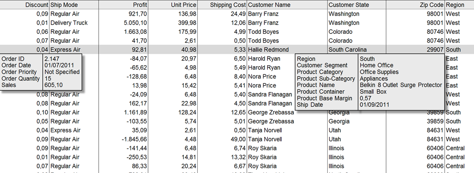Select the profit cell 5.050,10

(136, 23)
